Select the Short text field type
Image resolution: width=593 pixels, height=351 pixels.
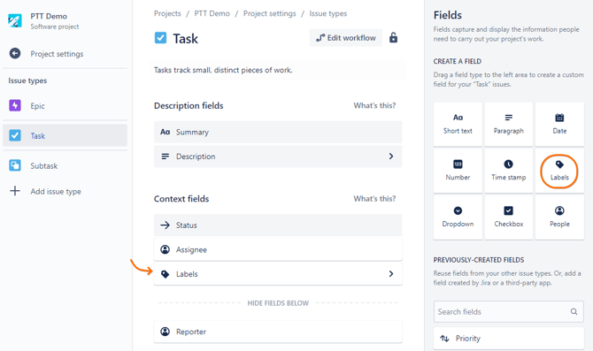tap(458, 124)
